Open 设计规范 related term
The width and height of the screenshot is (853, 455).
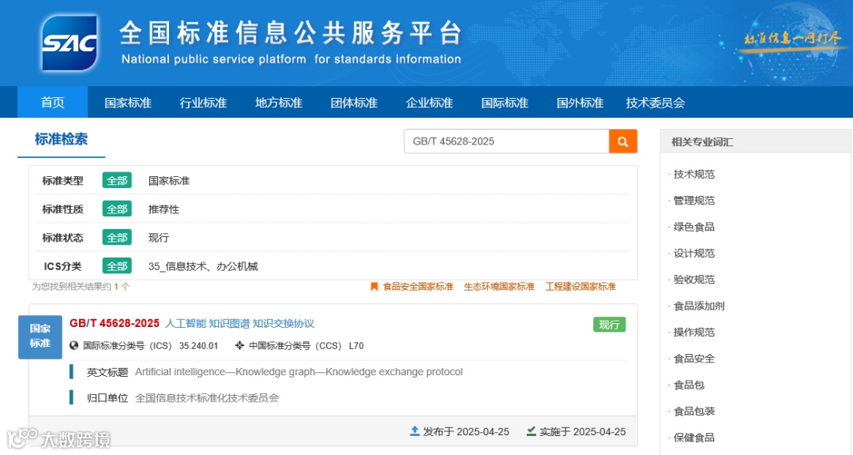tap(693, 253)
